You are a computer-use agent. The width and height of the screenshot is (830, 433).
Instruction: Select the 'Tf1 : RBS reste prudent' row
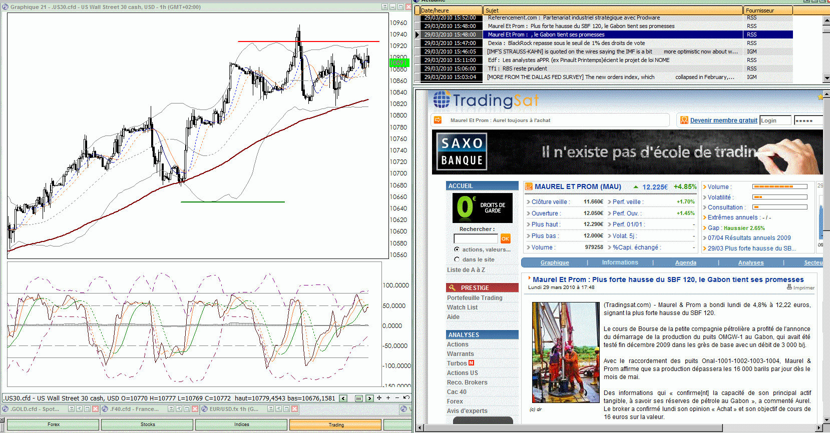point(604,68)
